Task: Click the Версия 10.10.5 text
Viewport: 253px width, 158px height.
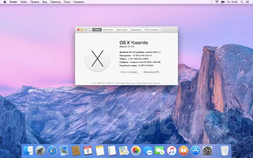Action: coord(127,47)
